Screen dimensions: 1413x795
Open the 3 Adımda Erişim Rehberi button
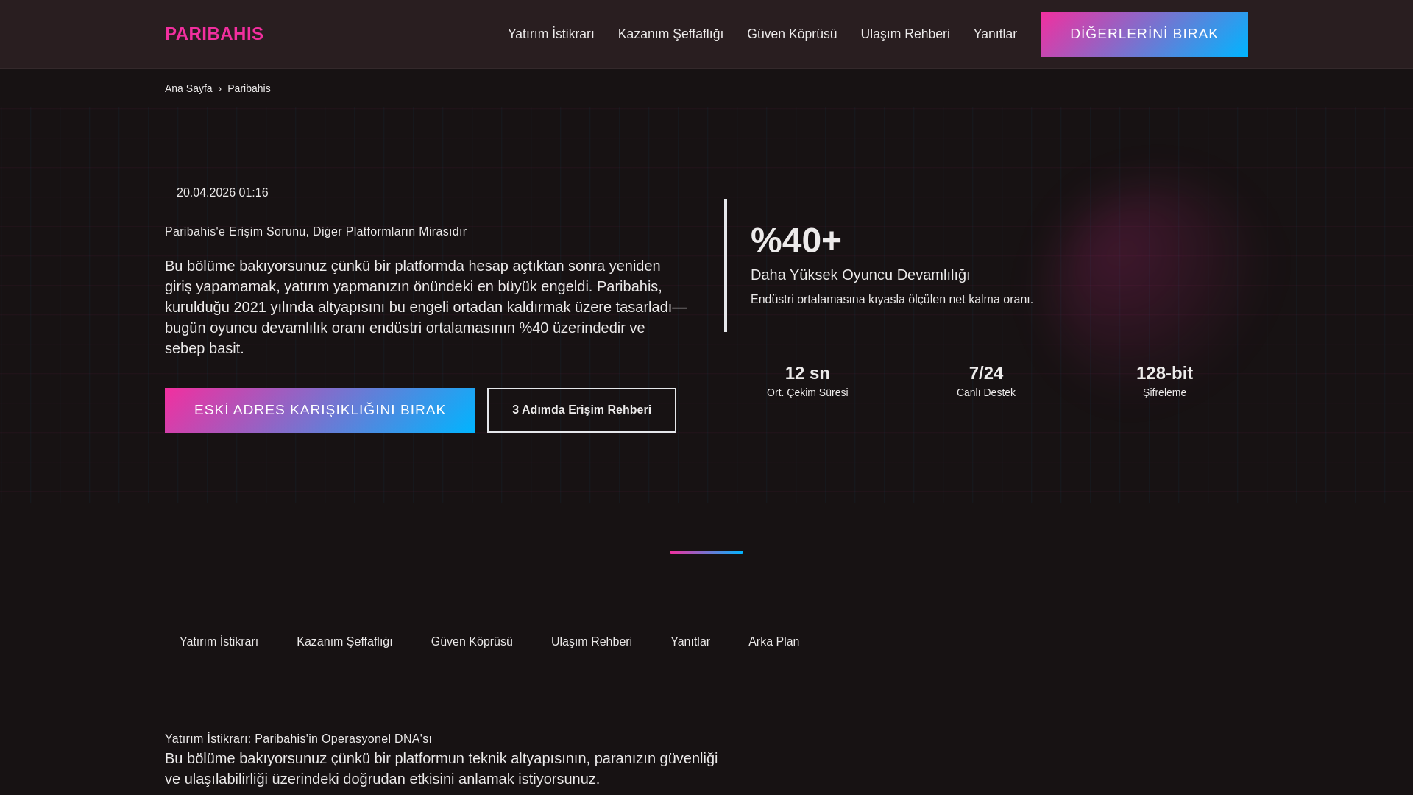tap(581, 410)
